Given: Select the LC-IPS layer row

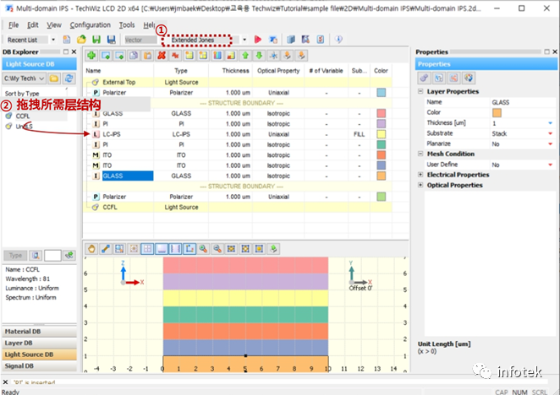Looking at the screenshot, I should coord(238,134).
